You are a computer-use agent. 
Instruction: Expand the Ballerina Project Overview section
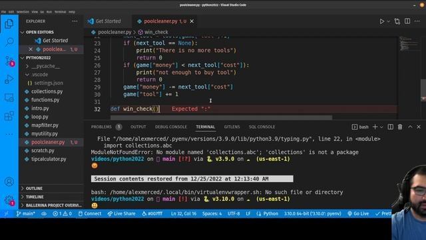51,205
